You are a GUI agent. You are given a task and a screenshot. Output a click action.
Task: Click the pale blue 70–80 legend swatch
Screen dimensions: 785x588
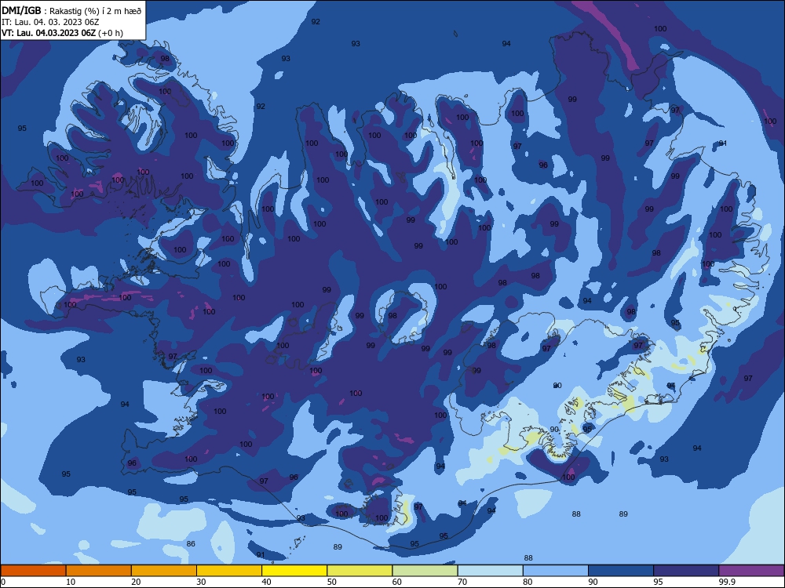(x=490, y=571)
